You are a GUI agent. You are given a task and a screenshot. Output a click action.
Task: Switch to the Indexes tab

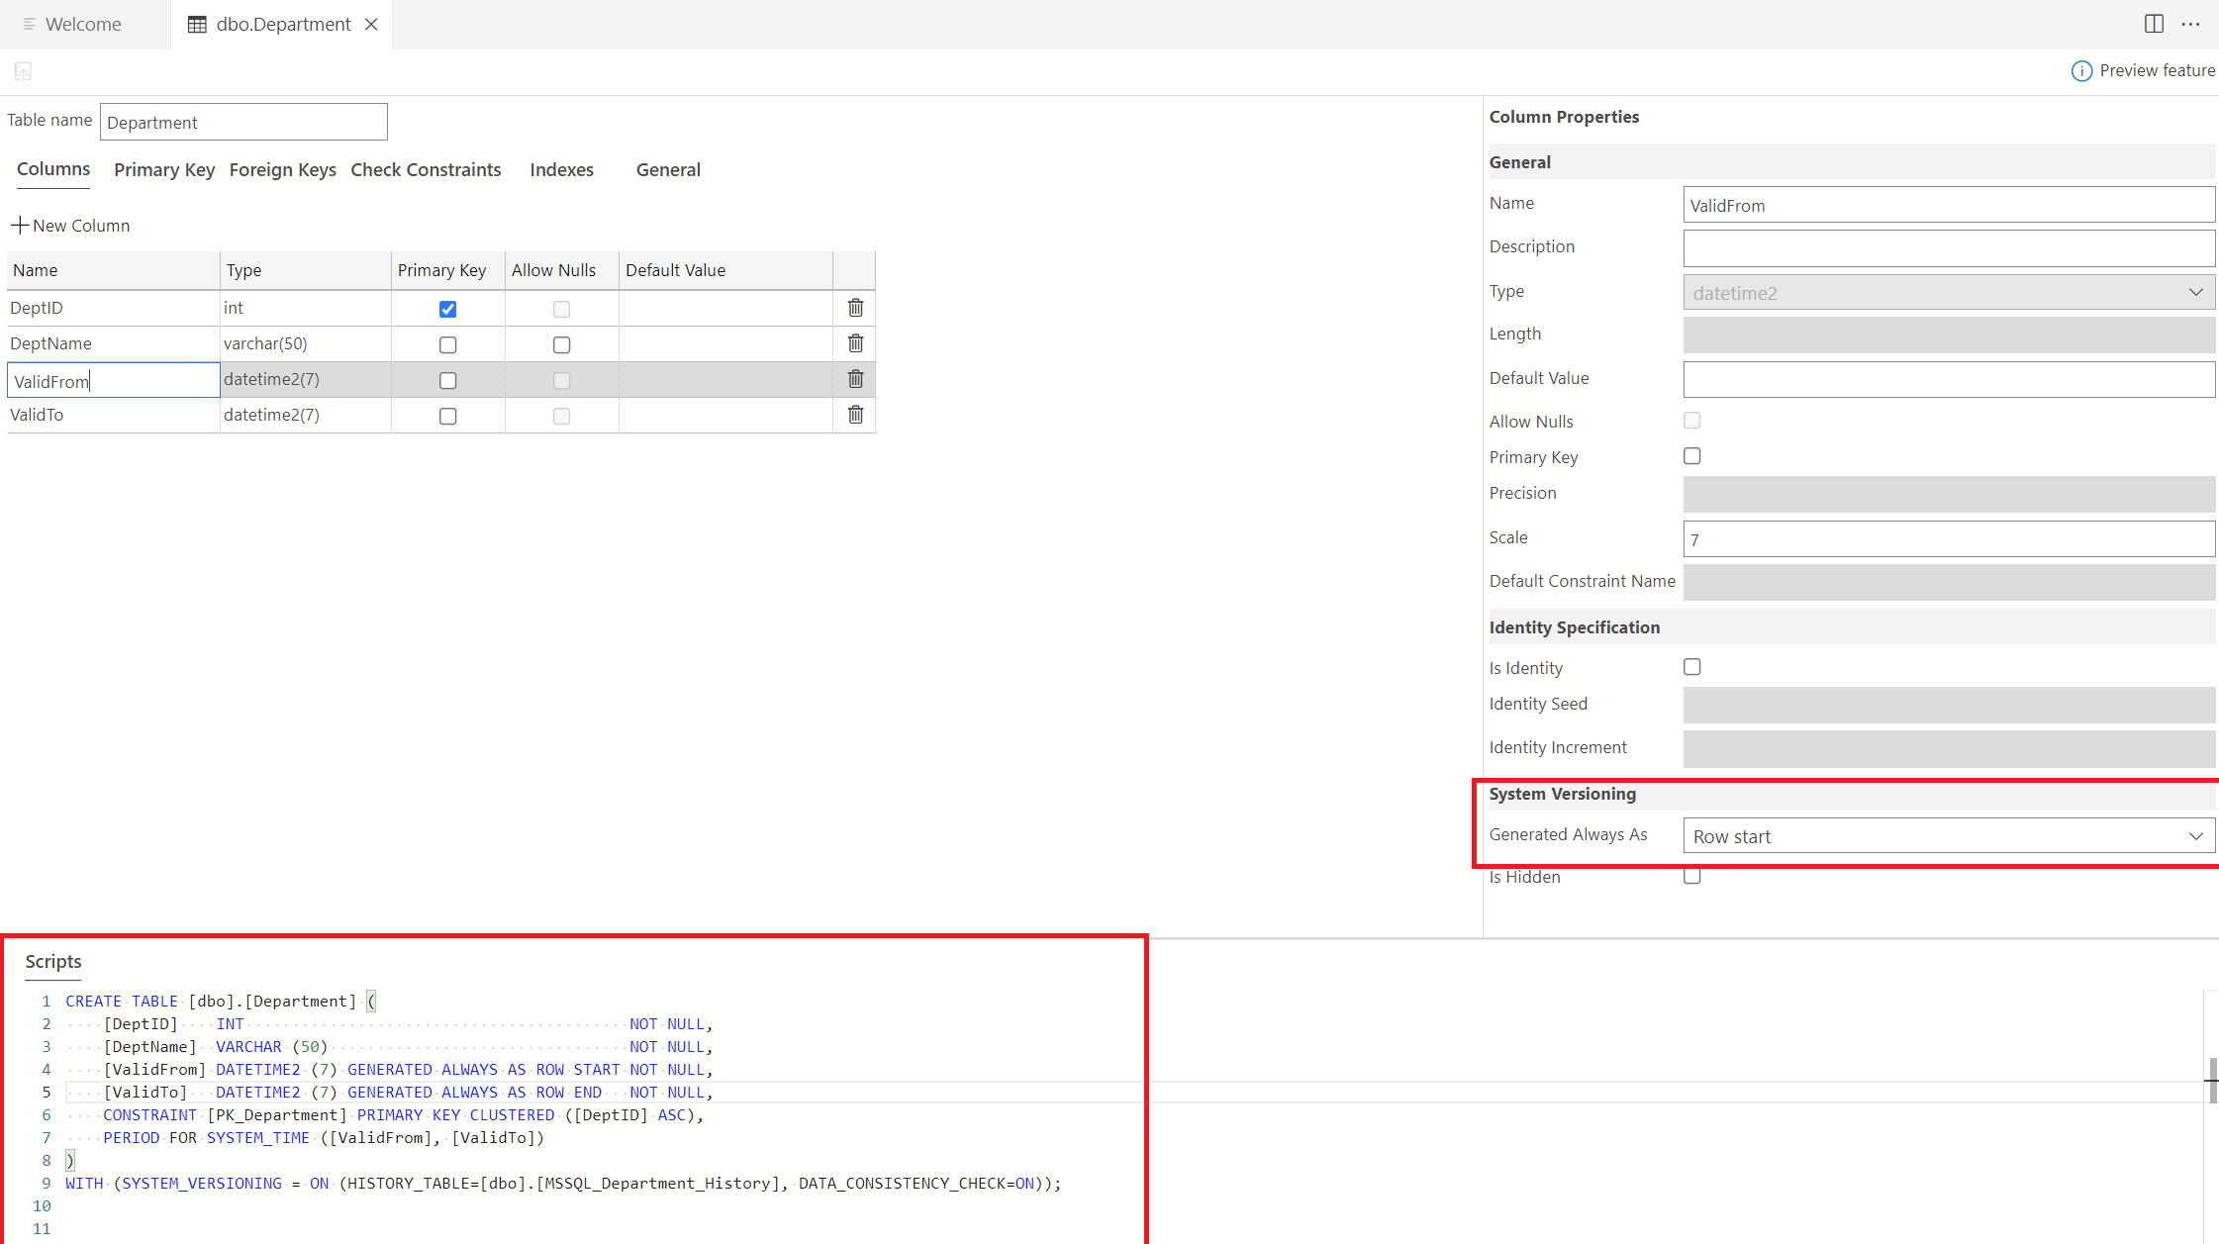click(561, 169)
